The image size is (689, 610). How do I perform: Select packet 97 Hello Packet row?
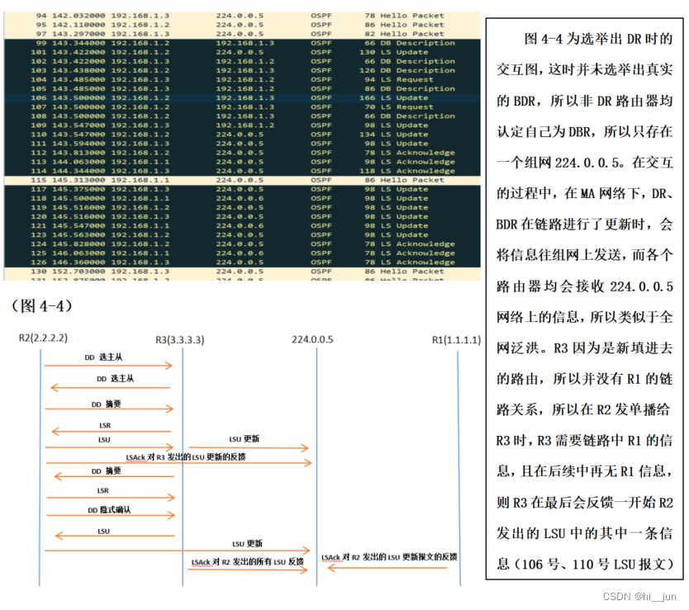pos(242,34)
